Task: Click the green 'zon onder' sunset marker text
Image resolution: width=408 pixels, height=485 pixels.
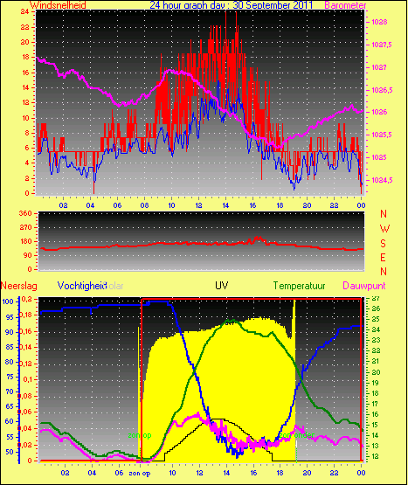Action: click(296, 435)
